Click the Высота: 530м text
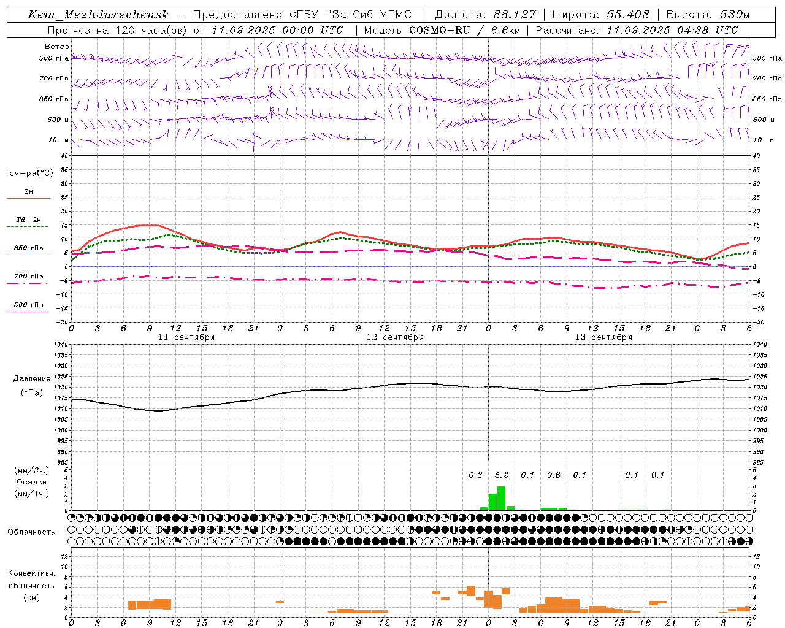 (x=708, y=15)
